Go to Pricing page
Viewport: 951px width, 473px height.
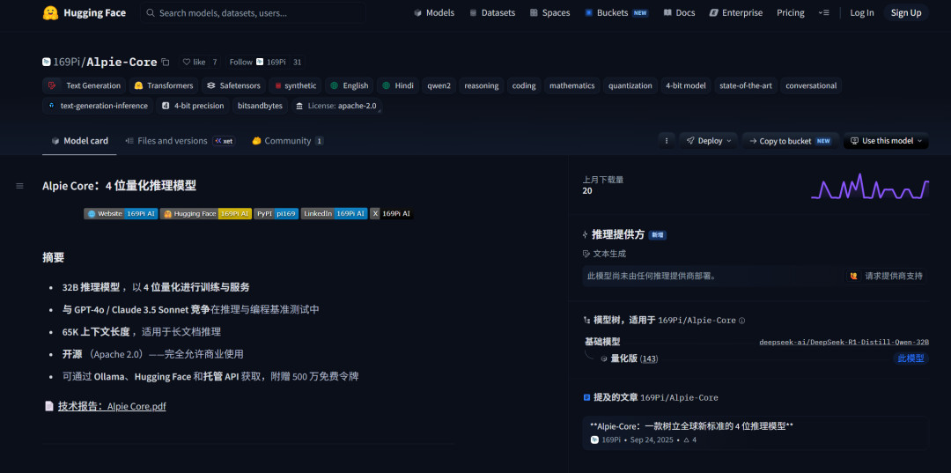[x=790, y=12]
